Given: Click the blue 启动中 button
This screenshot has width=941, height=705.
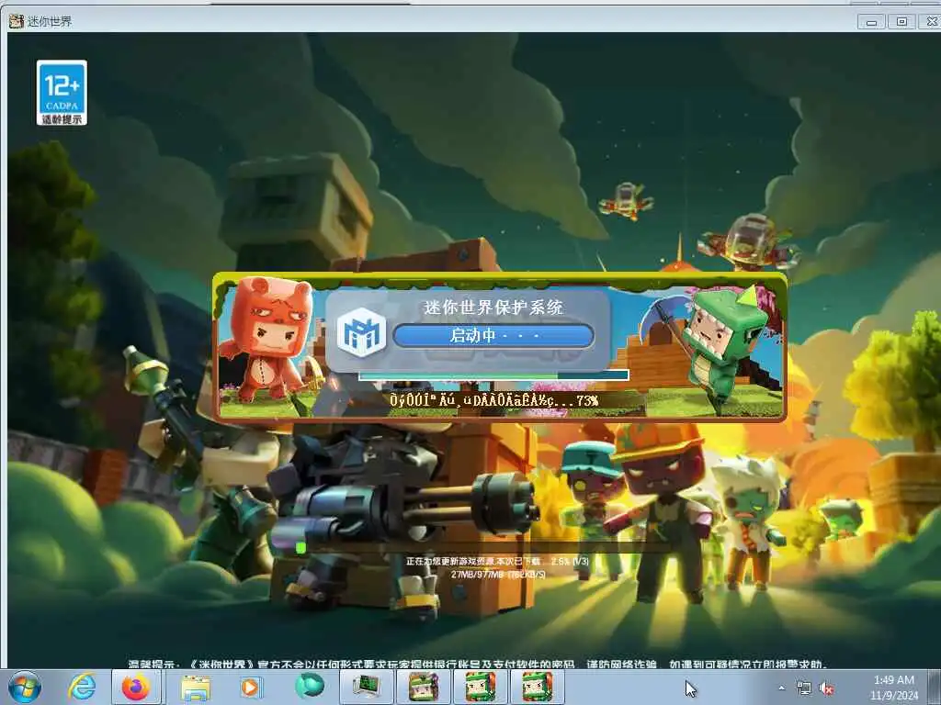Looking at the screenshot, I should (x=493, y=336).
